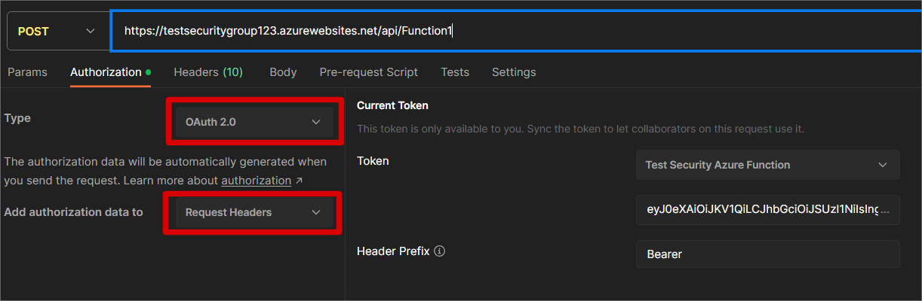This screenshot has width=922, height=301.
Task: Click the token value field starting with eyJ0
Action: tap(767, 210)
